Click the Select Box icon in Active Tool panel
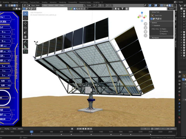The image size is (186, 139). [152, 15]
